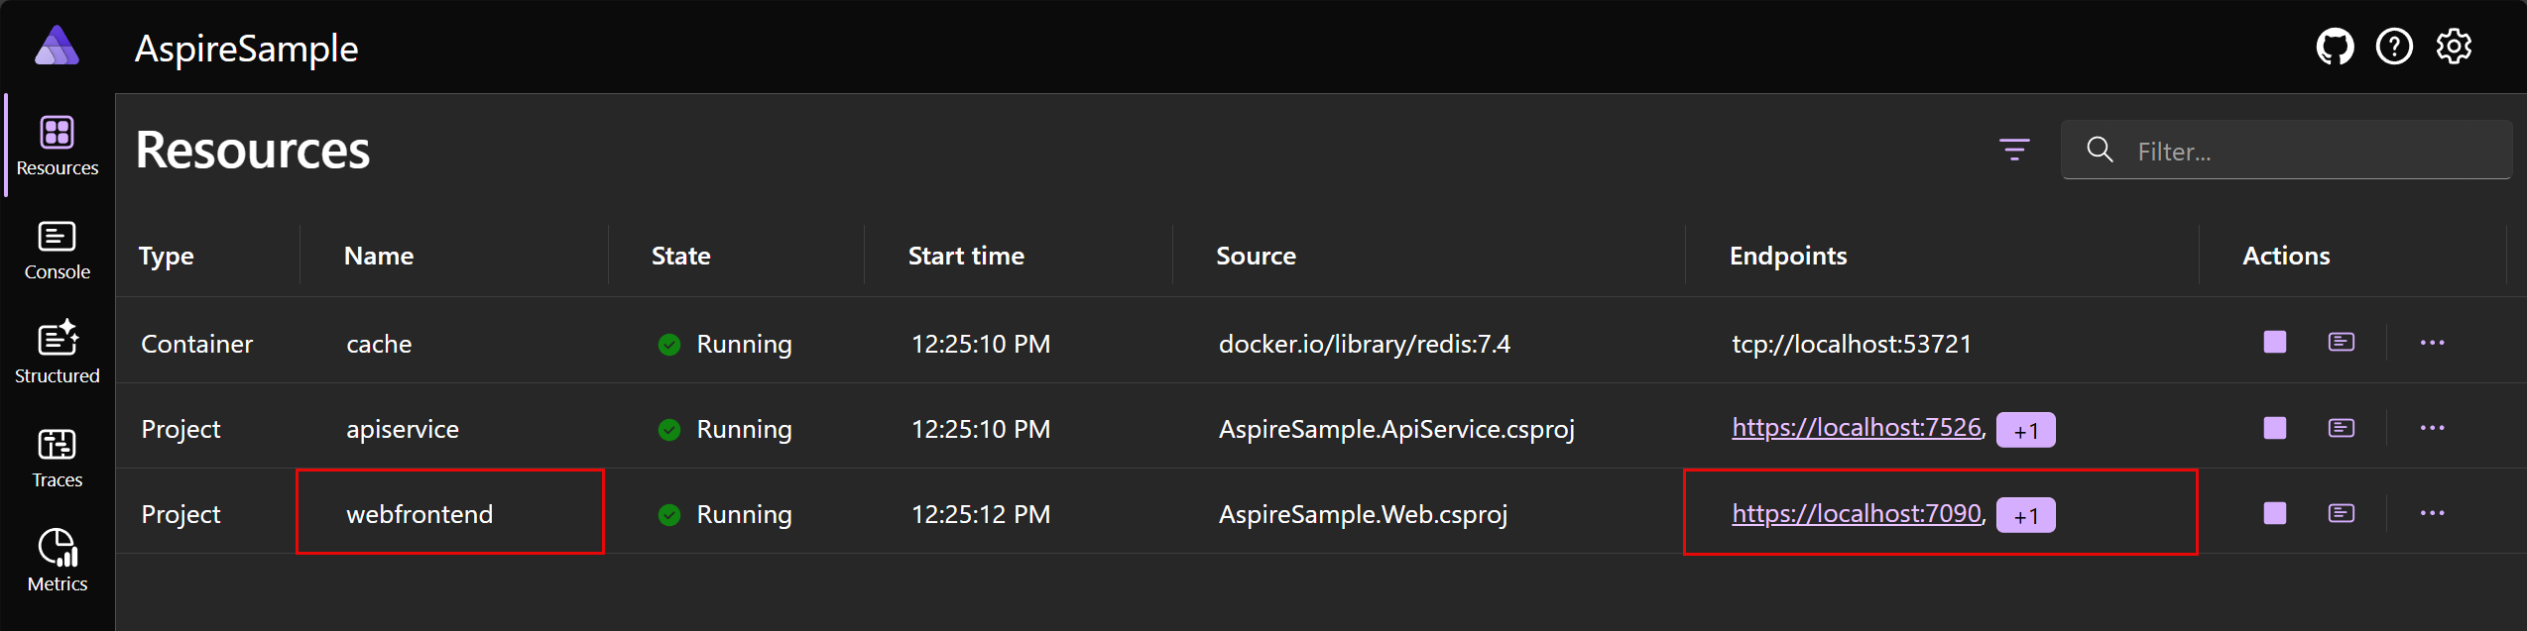The width and height of the screenshot is (2527, 631).
Task: Click the Endpoints column header
Action: point(1788,256)
